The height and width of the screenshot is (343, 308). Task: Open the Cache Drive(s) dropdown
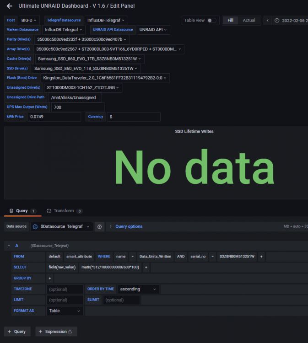pos(90,59)
